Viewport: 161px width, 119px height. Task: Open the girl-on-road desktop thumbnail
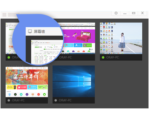(x=121, y=38)
